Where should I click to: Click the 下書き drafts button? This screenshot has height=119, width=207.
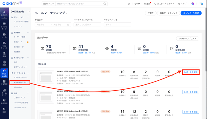coord(151,13)
